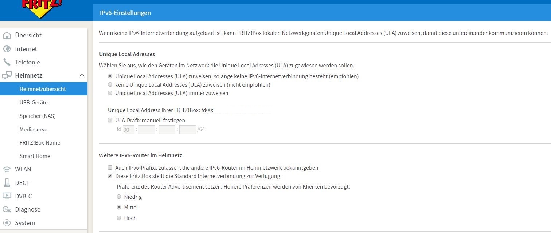The width and height of the screenshot is (551, 233).
Task: Check the allow other IPv6 prefixes box
Action: [110, 168]
